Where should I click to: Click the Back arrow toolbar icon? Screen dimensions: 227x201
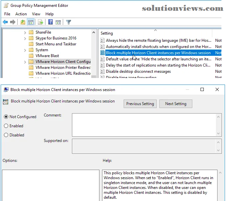coord(5,22)
